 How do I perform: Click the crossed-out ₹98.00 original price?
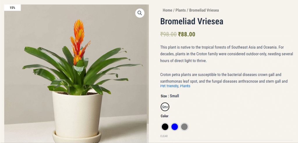[x=168, y=34]
